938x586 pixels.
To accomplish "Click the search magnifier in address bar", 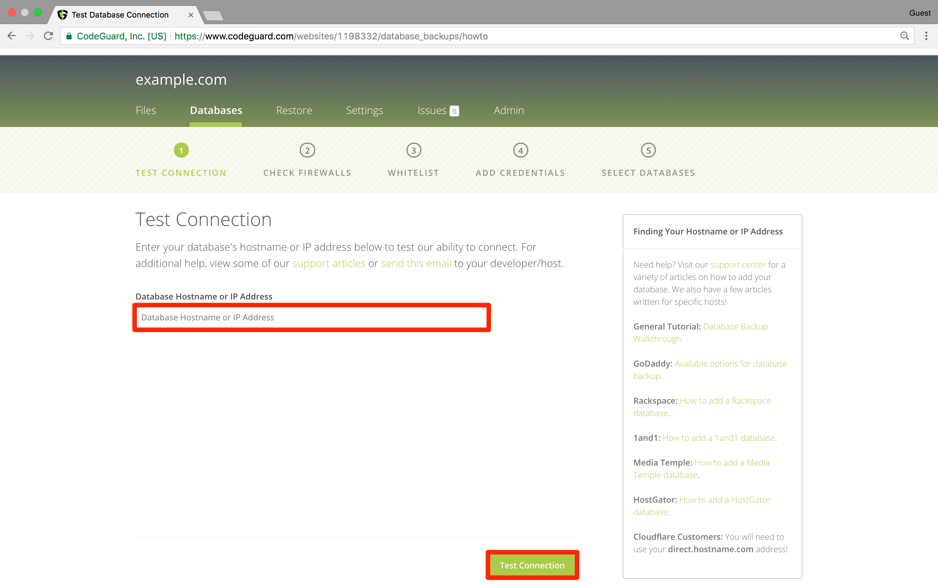I will pyautogui.click(x=904, y=36).
